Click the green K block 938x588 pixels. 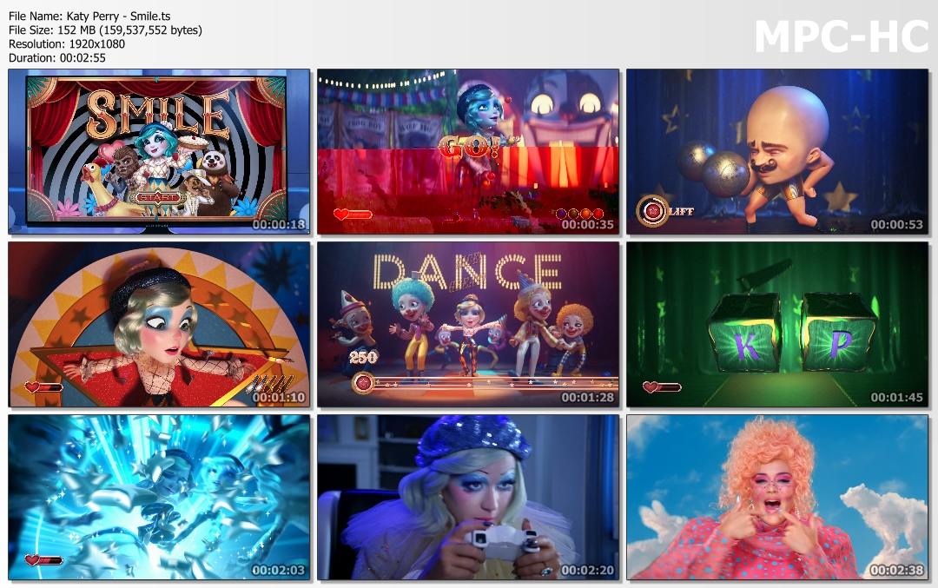(745, 332)
